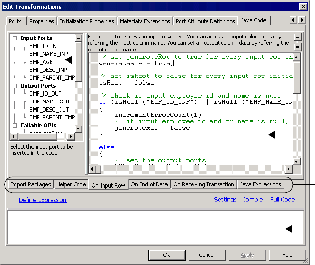The width and height of the screenshot is (315, 265).
Task: Close the Edit Transformations dialog
Action: pos(303,7)
